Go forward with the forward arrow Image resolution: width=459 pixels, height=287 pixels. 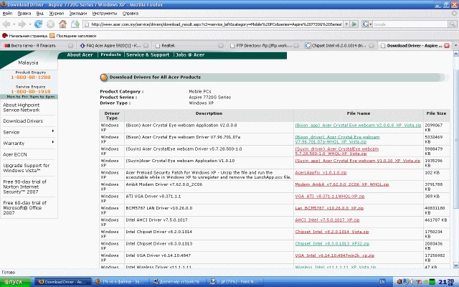[x=22, y=24]
